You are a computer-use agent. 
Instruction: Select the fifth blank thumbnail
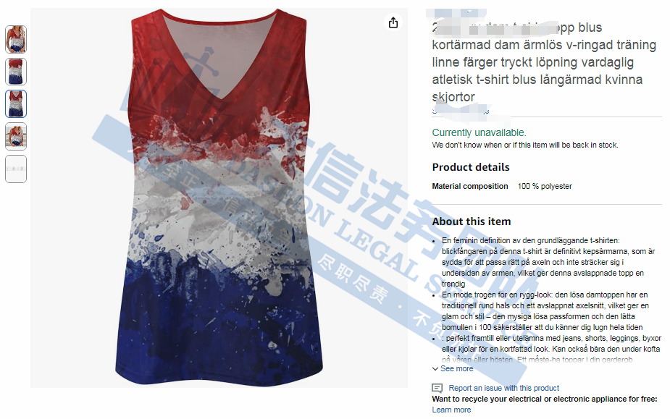pos(16,169)
